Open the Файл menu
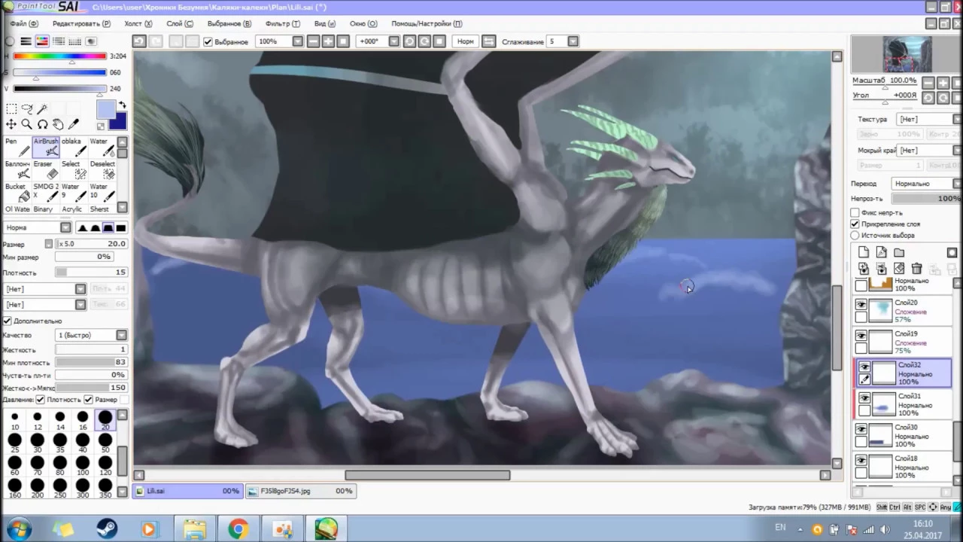963x542 pixels. [x=23, y=23]
